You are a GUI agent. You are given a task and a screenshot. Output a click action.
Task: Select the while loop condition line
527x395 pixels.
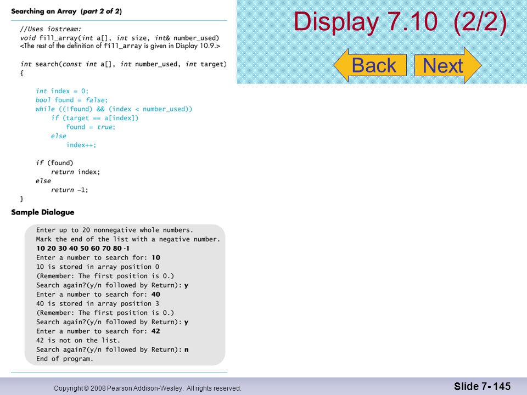[114, 109]
